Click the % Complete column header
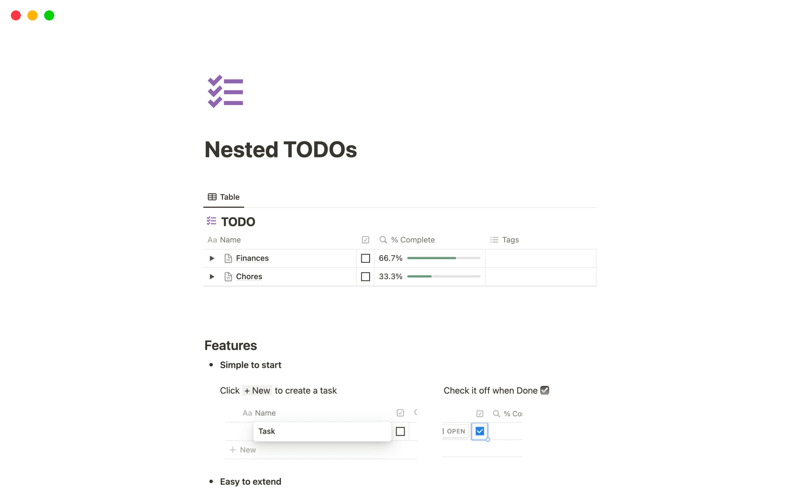This screenshot has height=500, width=800. (x=412, y=240)
